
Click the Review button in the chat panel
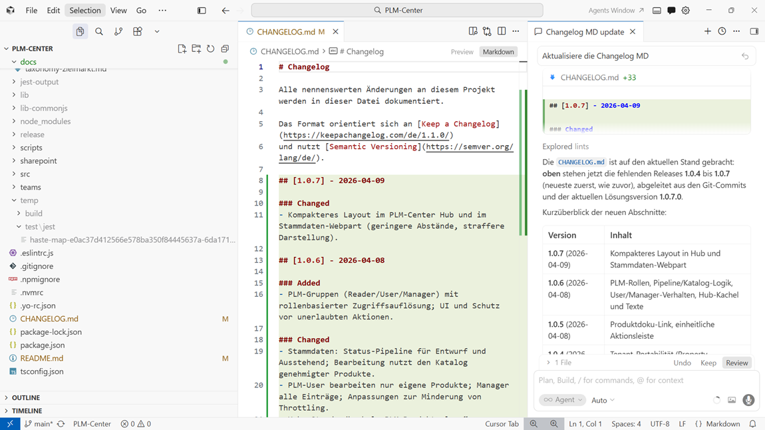point(737,363)
